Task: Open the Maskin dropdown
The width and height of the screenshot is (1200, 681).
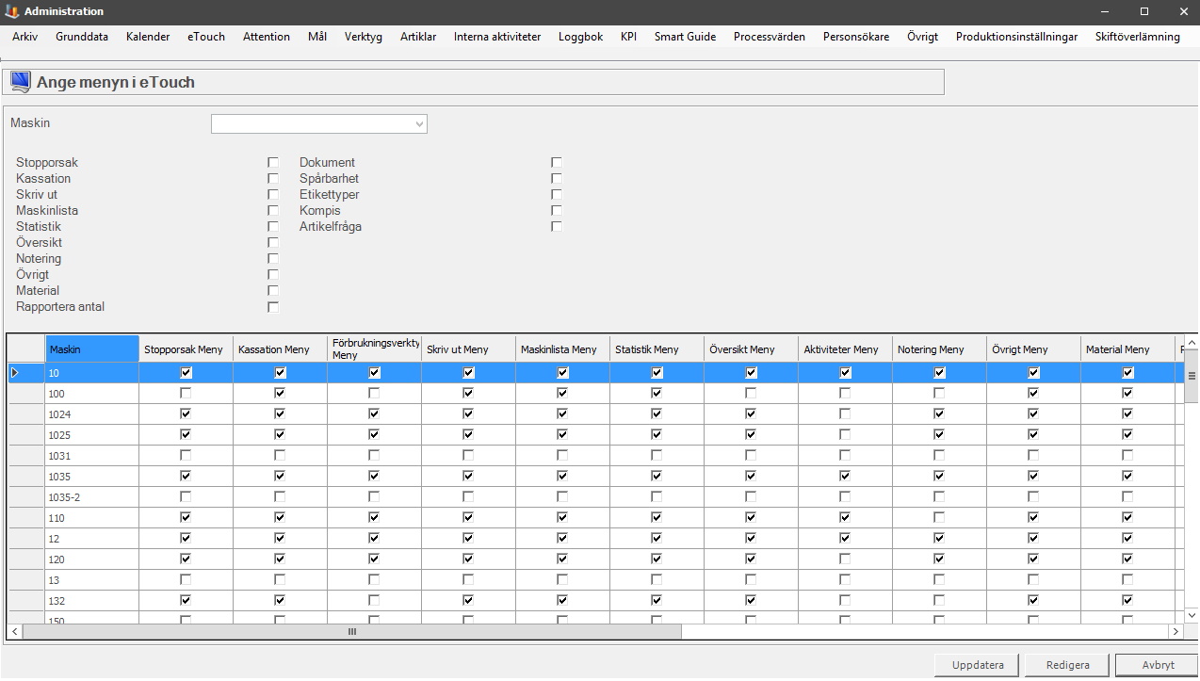Action: click(319, 123)
